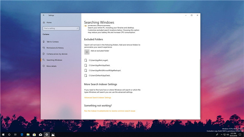Image resolution: width=244 pixels, height=137 pixels.
Task: Open the Windows Start menu
Action: (3, 134)
